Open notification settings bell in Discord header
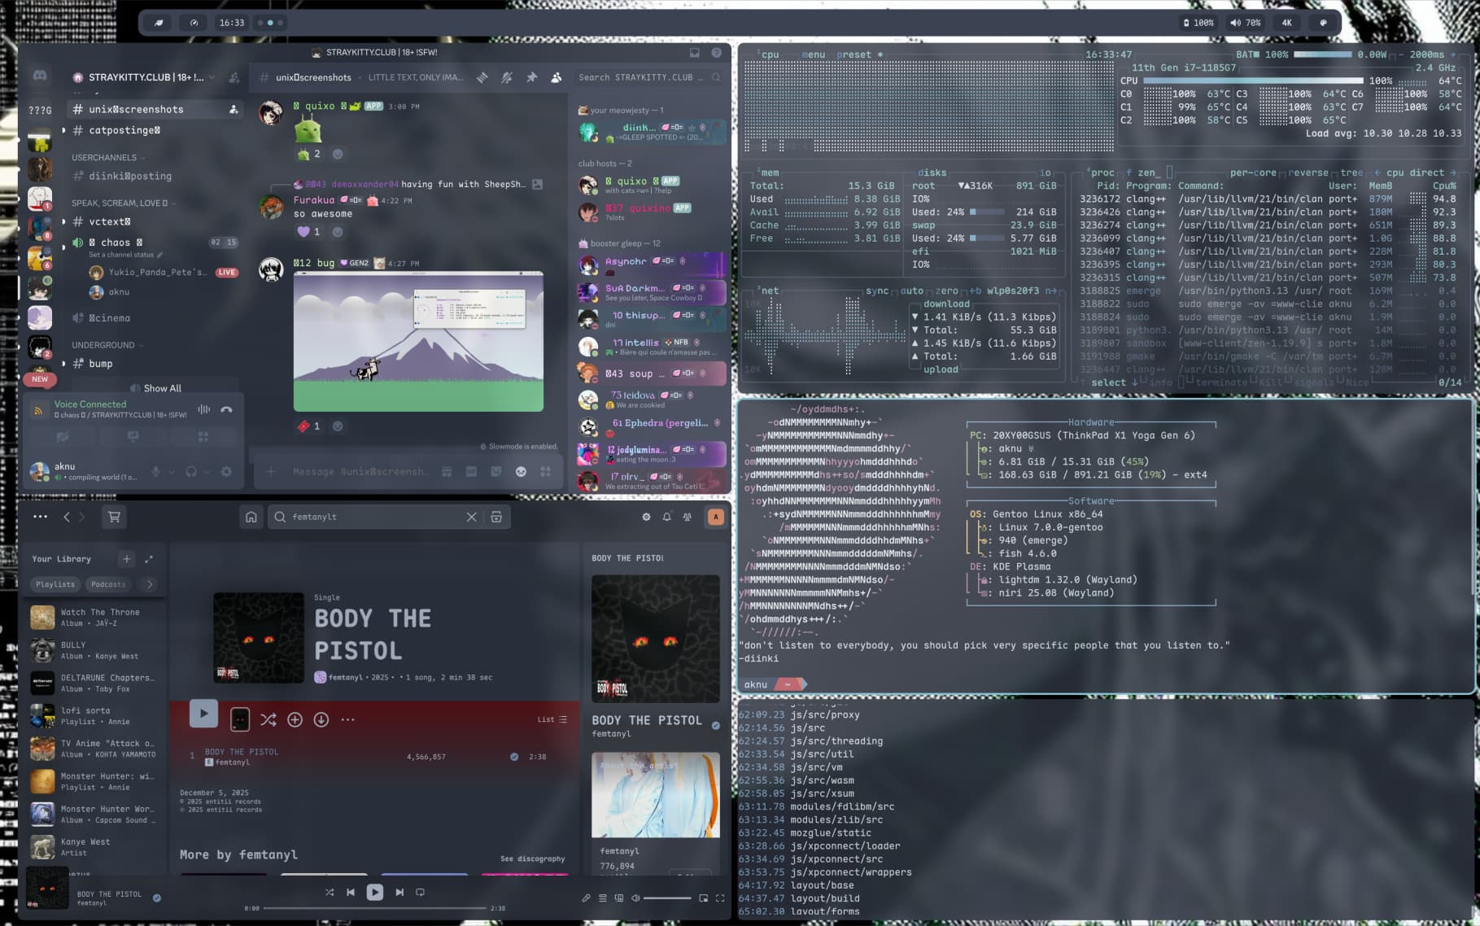1480x926 pixels. 507,77
